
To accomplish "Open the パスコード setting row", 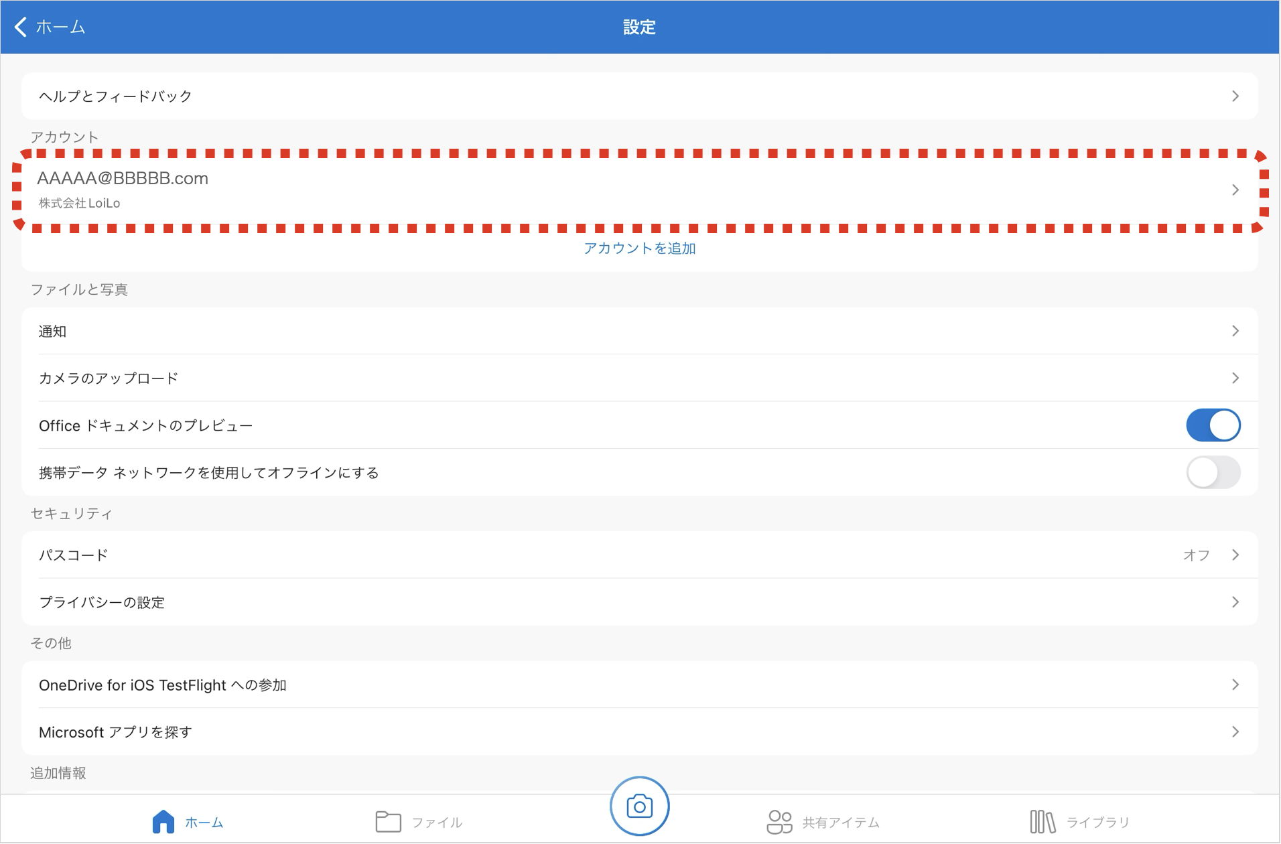I will point(640,555).
